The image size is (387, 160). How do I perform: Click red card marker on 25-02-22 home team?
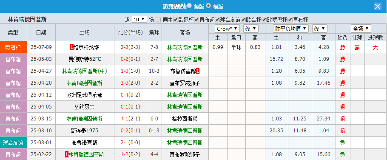(66, 154)
